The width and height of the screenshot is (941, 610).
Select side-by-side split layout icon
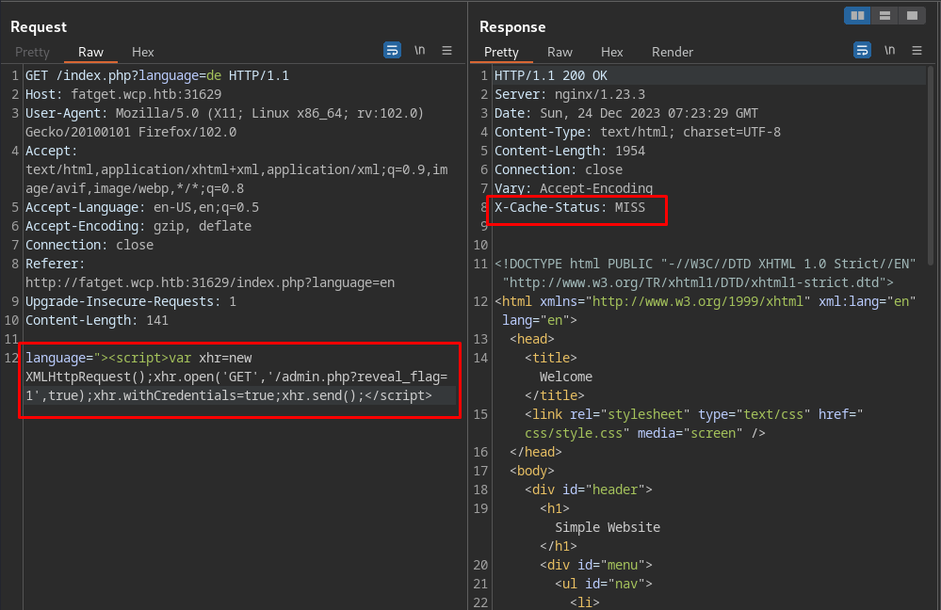(x=857, y=16)
